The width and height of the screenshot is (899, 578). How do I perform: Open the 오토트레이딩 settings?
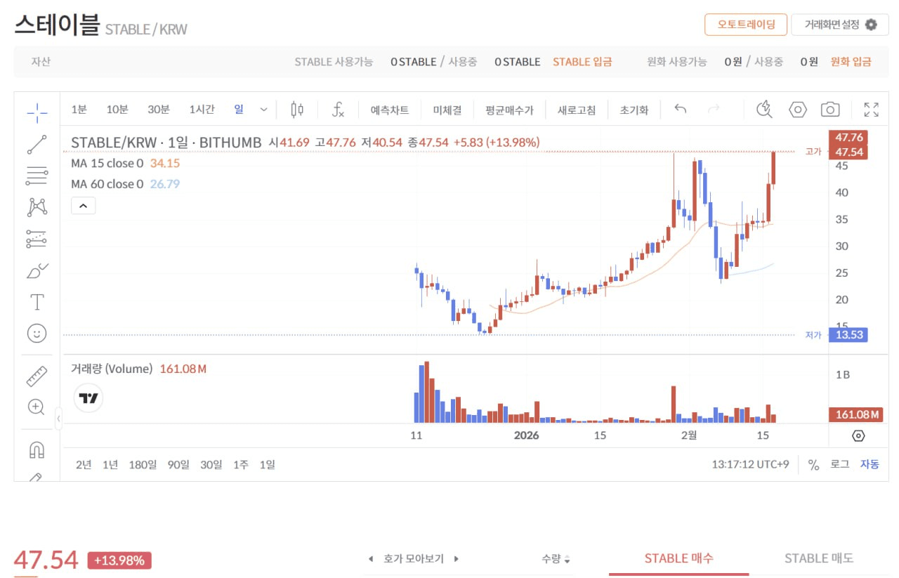746,24
